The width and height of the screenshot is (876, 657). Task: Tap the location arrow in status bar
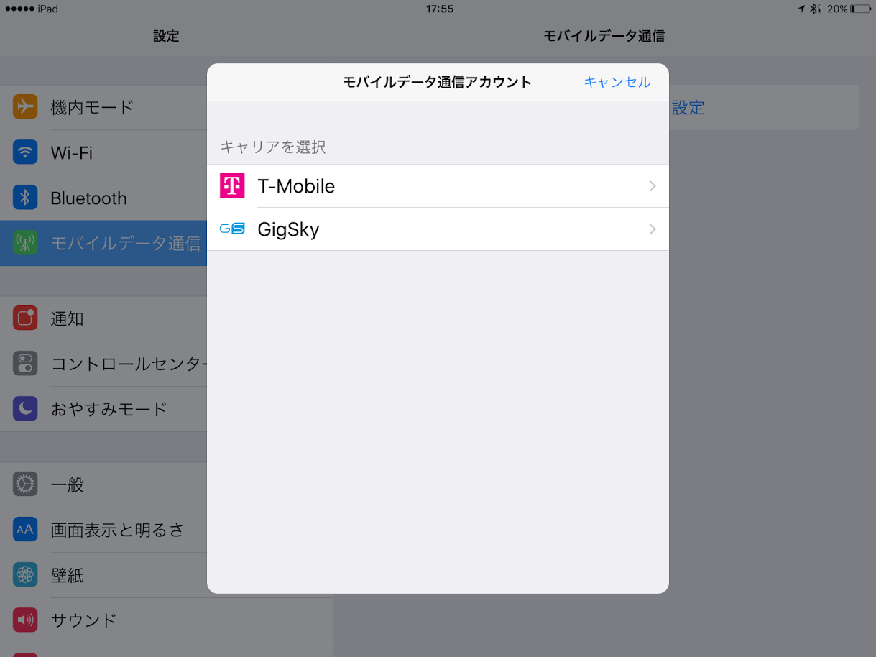(x=801, y=9)
